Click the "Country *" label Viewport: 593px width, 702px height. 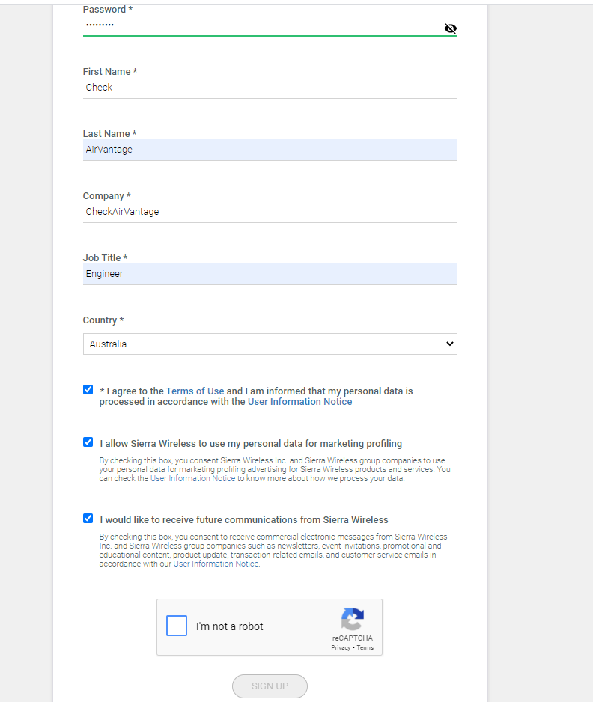(103, 320)
